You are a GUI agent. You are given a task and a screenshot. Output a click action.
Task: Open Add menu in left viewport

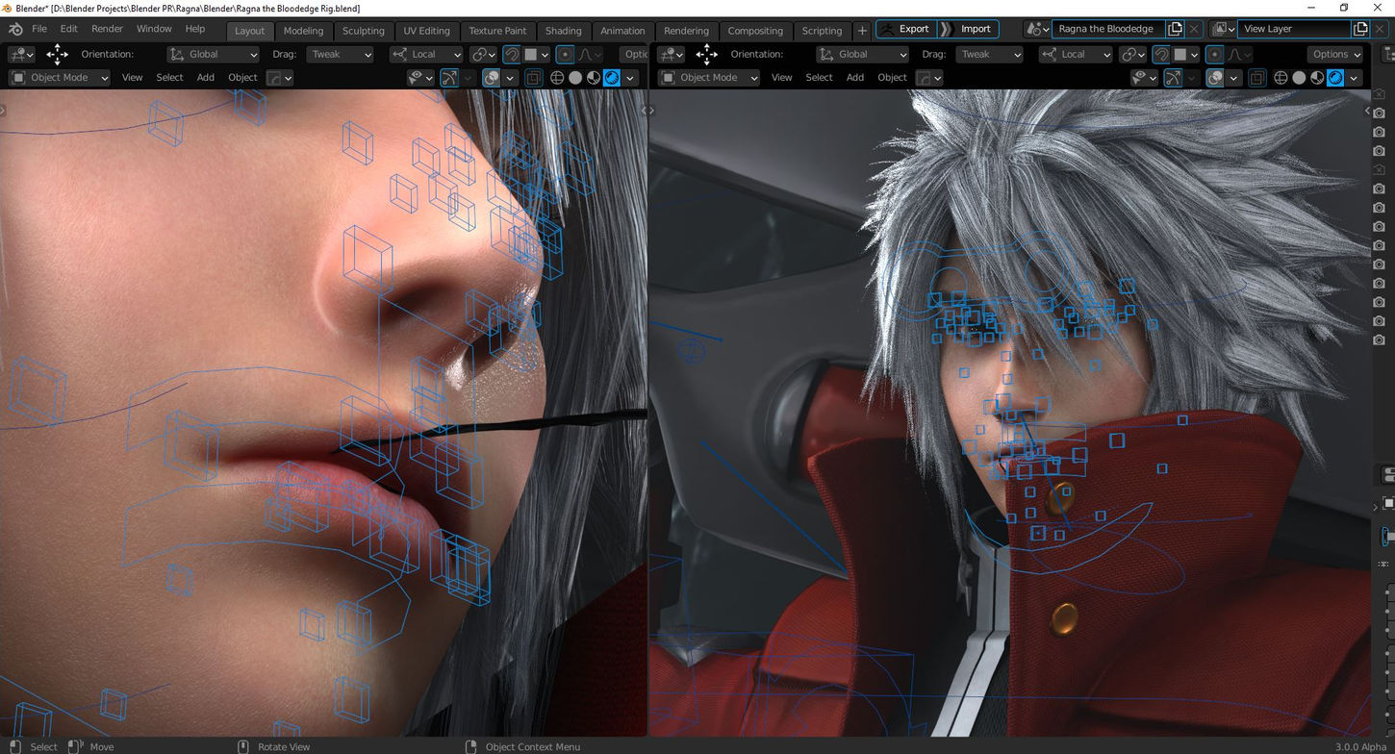(206, 77)
